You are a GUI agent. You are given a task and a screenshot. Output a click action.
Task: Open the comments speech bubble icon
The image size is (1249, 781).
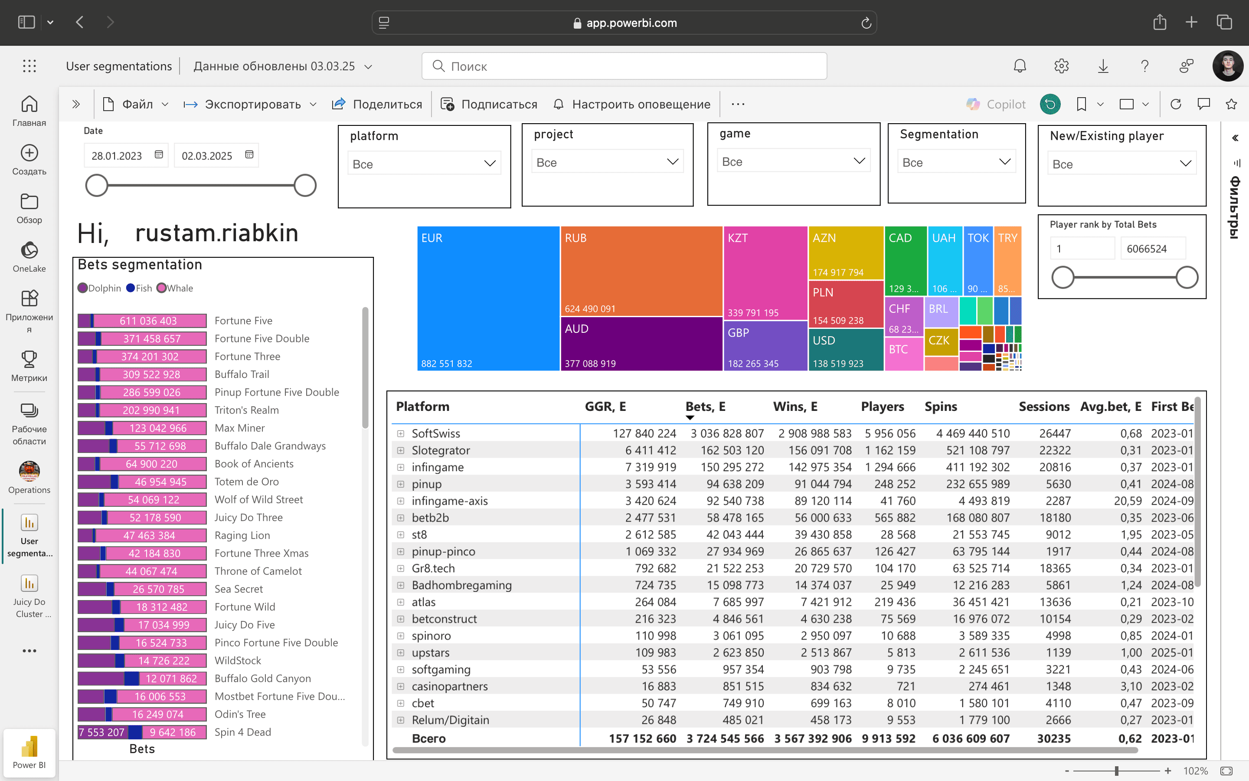[1203, 104]
